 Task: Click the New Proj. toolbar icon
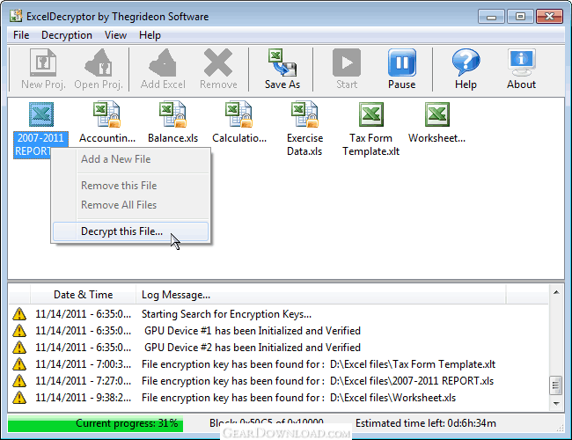(x=43, y=62)
